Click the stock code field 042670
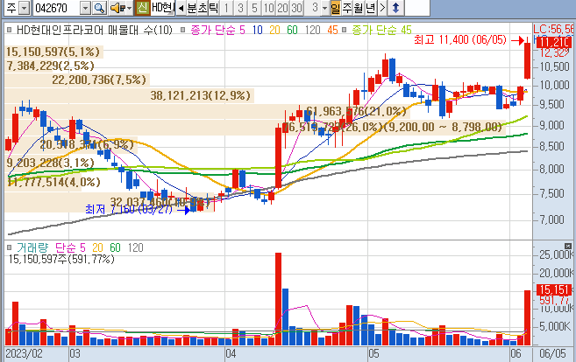This screenshot has width=576, height=362. point(57,8)
